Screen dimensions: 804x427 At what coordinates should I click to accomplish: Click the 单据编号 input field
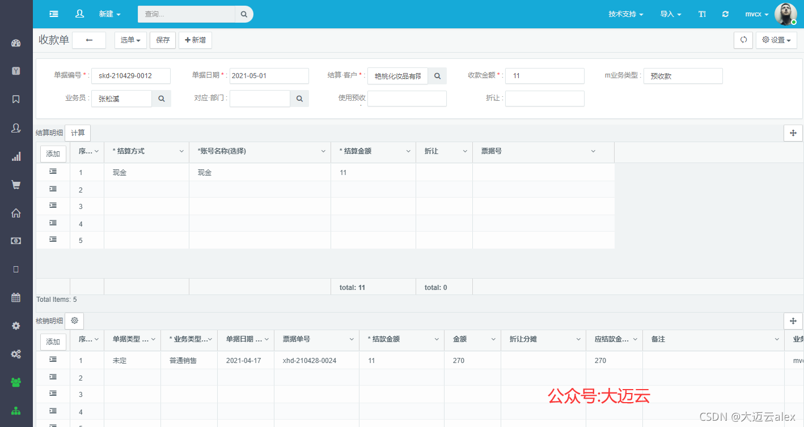(130, 76)
